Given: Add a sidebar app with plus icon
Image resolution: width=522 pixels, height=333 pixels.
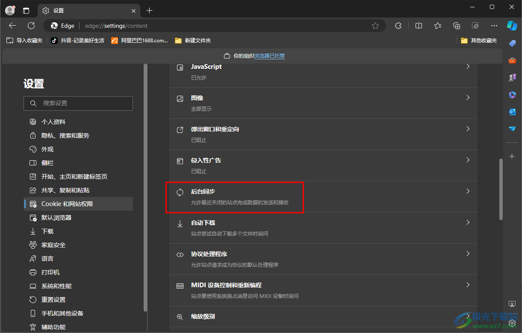Looking at the screenshot, I should pyautogui.click(x=512, y=156).
